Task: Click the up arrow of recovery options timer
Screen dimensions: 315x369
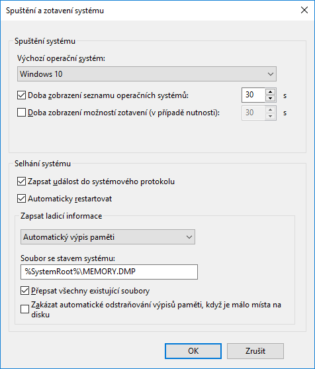Action: [x=271, y=110]
